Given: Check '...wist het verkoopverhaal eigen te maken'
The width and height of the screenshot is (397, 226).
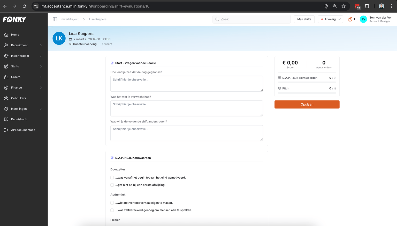Looking at the screenshot, I should (112, 203).
